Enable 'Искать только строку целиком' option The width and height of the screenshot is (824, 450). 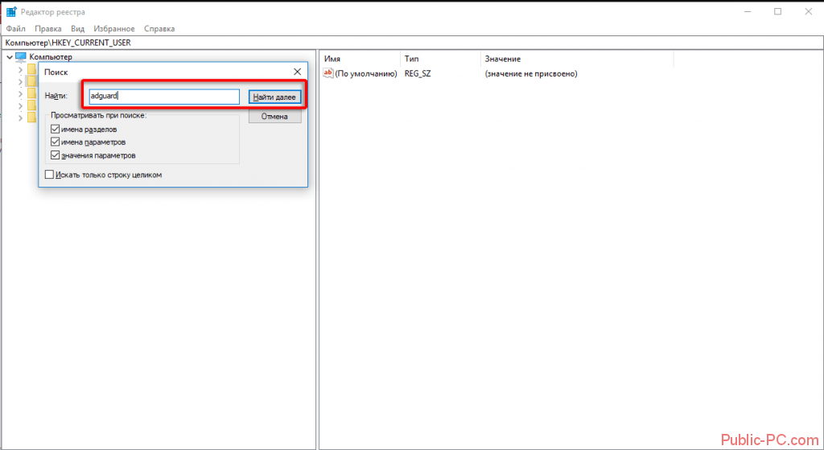(x=49, y=175)
